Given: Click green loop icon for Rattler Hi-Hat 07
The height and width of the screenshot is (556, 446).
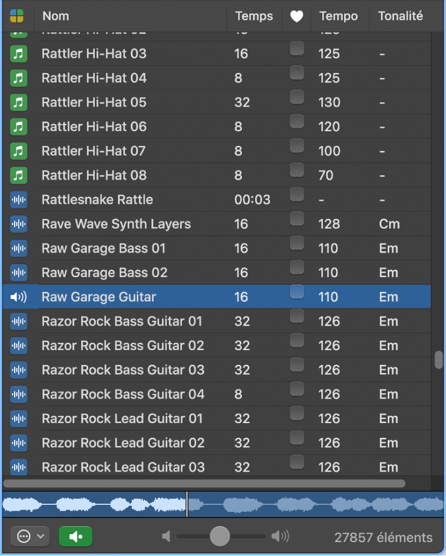Looking at the screenshot, I should coord(19,151).
